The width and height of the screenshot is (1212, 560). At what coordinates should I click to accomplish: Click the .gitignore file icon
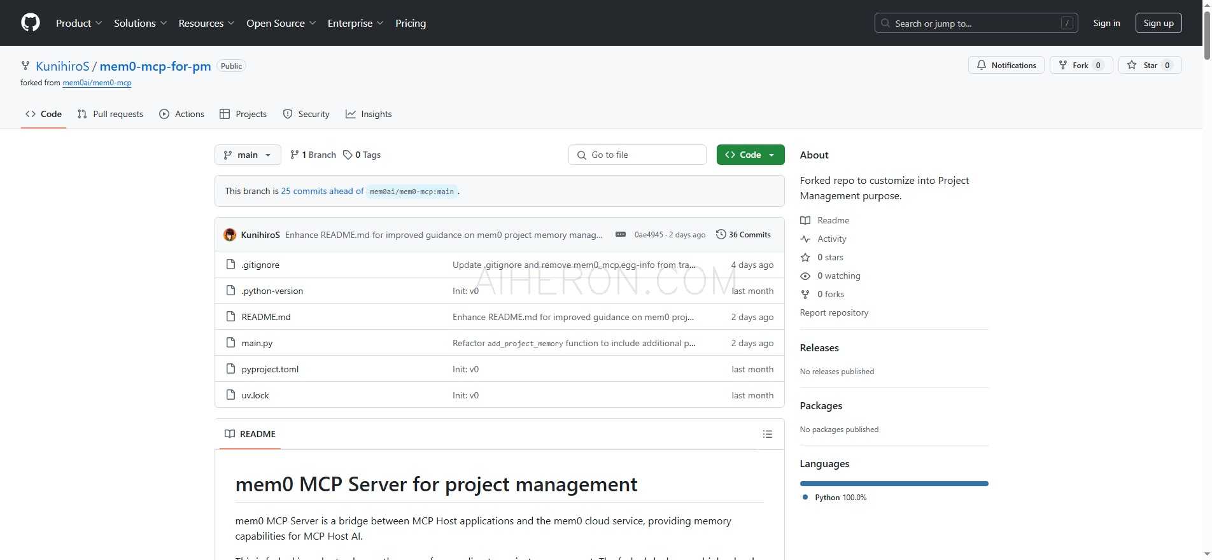point(231,265)
